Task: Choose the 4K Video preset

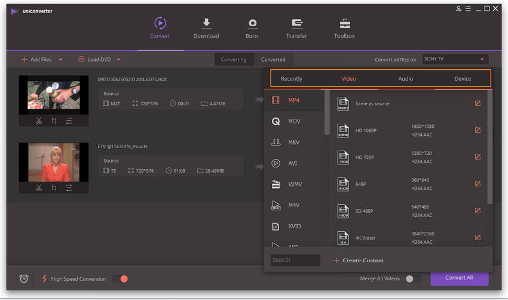Action: click(408, 237)
